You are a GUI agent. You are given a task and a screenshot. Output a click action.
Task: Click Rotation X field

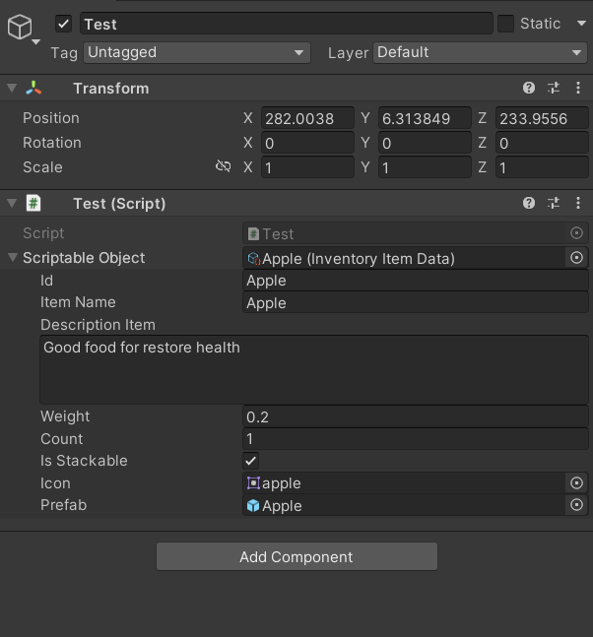click(307, 143)
